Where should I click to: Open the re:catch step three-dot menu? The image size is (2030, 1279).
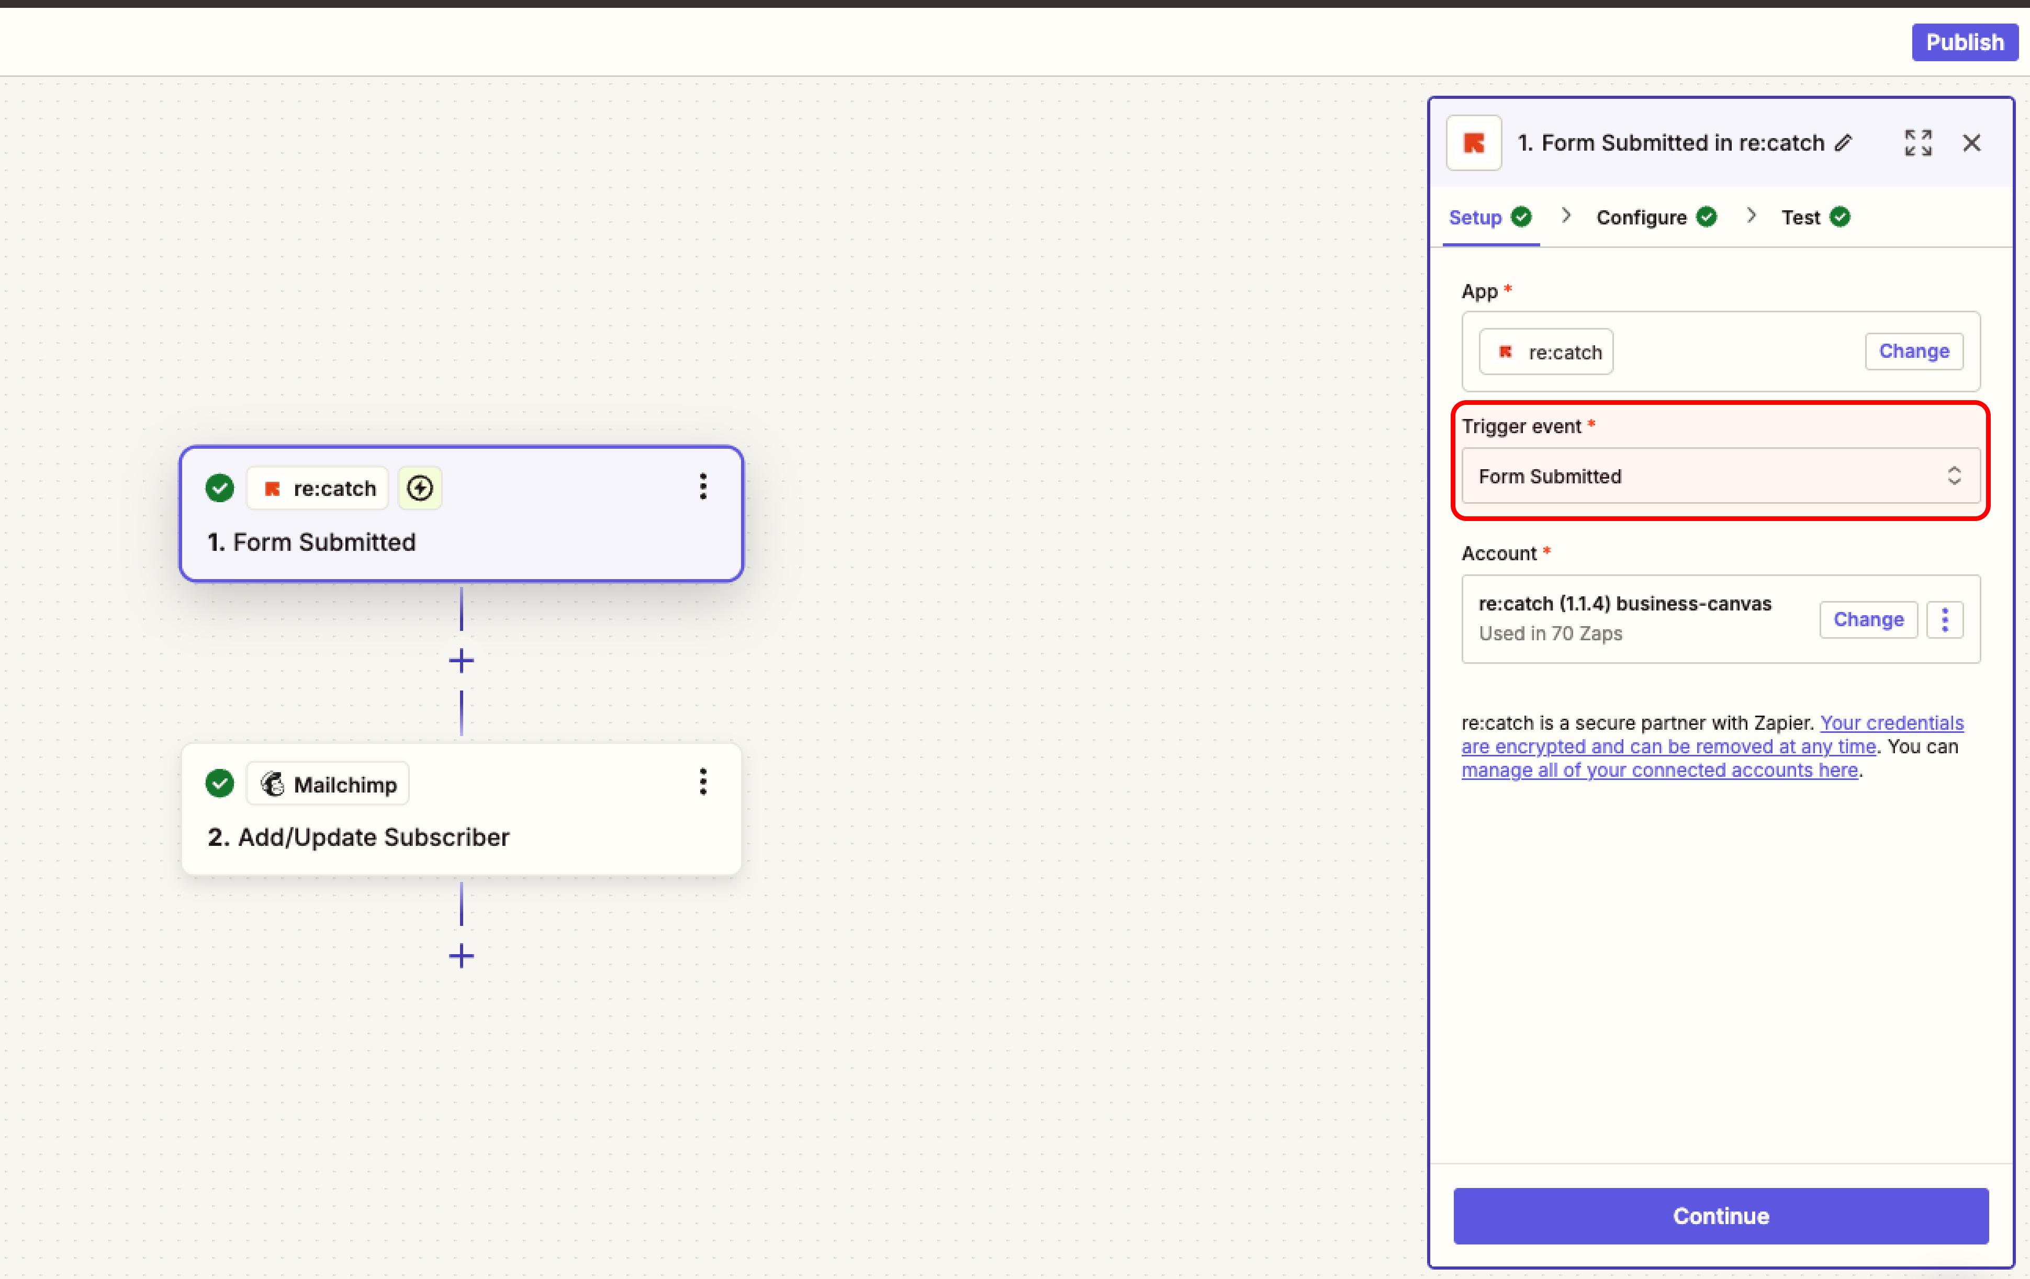tap(702, 487)
